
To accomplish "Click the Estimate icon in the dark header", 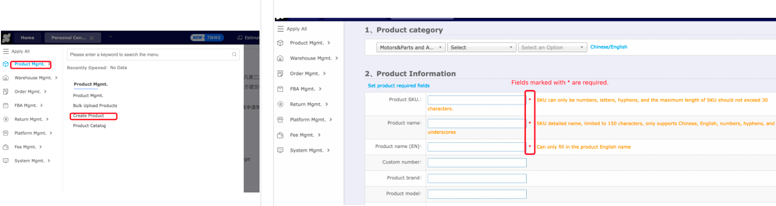I will (240, 38).
